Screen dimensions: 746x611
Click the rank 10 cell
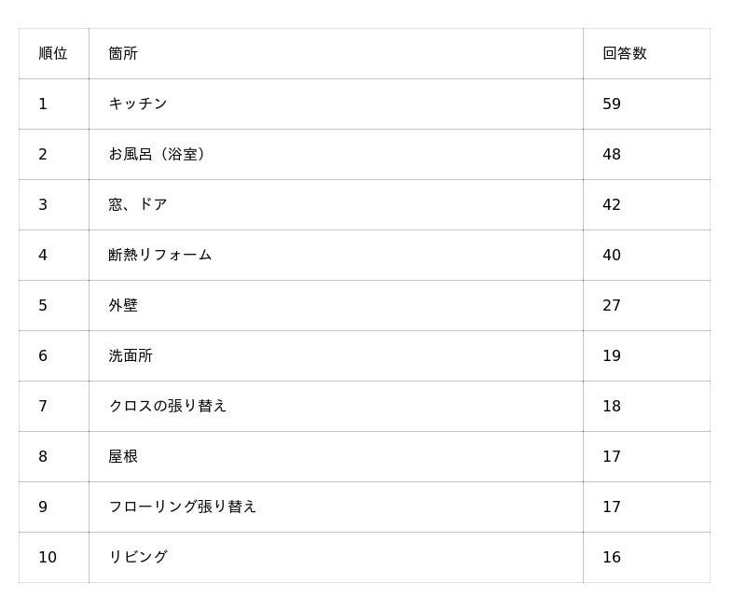tap(48, 557)
